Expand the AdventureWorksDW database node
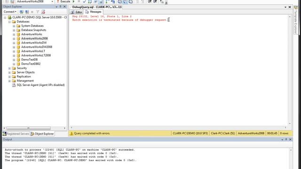Viewport: 301px width, 169px height. tap(14, 43)
